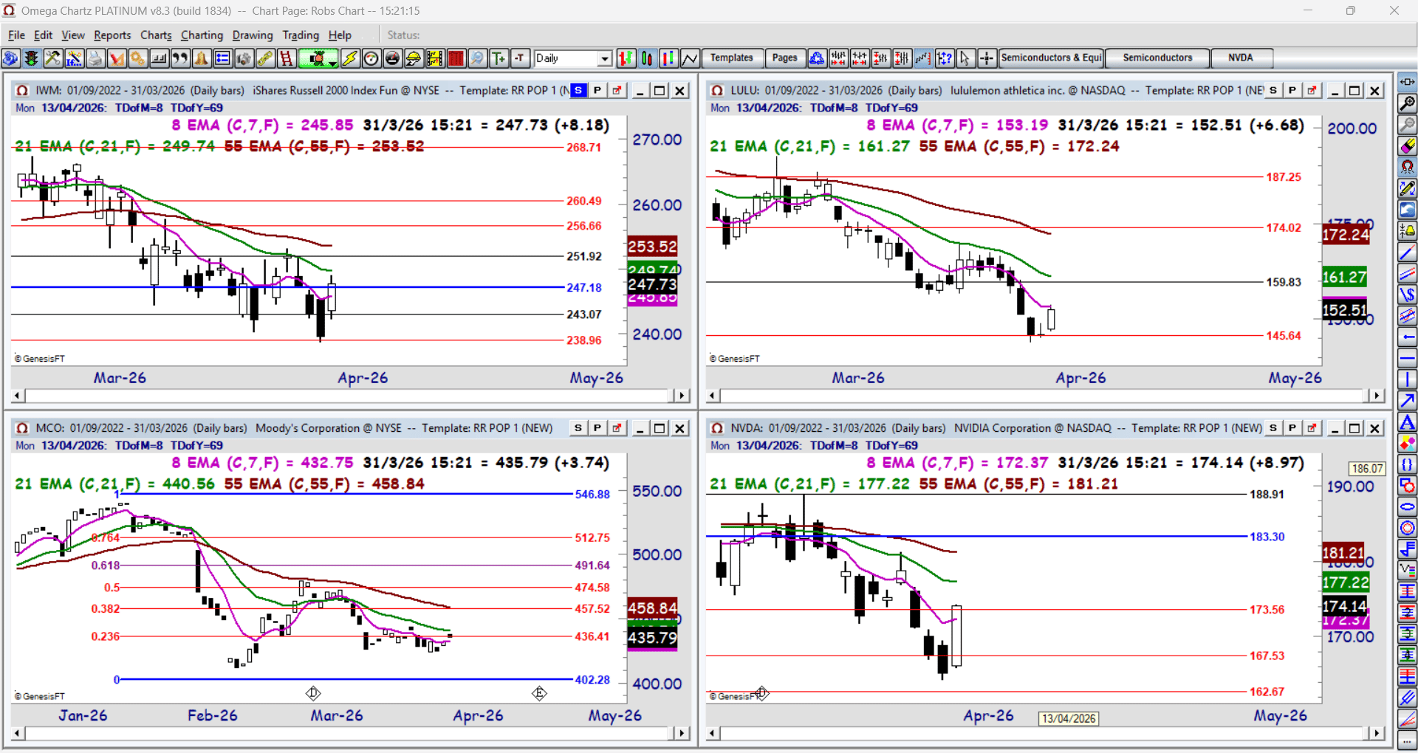Viewport: 1418px width, 753px height.
Task: Click the printer icon in the toolbar
Action: coord(95,58)
